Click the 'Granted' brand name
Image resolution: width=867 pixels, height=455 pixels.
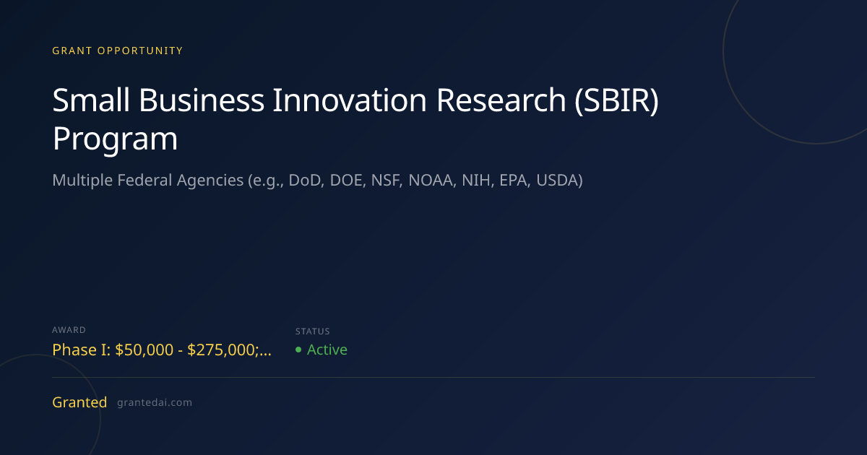tap(79, 402)
